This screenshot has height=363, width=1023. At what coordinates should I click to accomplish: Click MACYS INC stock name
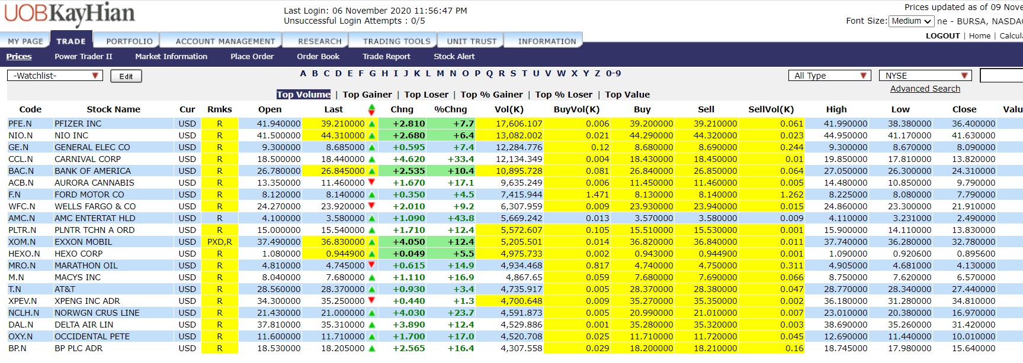pos(78,277)
